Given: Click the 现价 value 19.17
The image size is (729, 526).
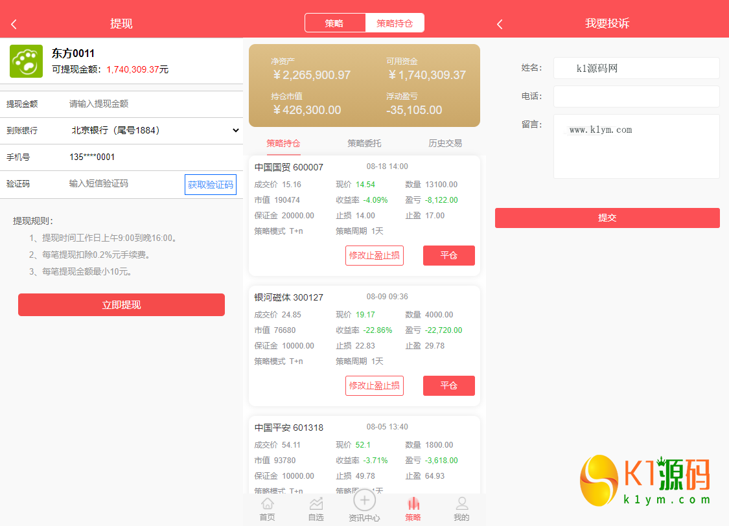Looking at the screenshot, I should click(365, 315).
